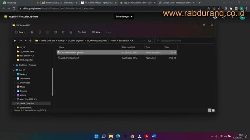Open recent locations dropdown arrow
250x140 pixels.
(26, 40)
